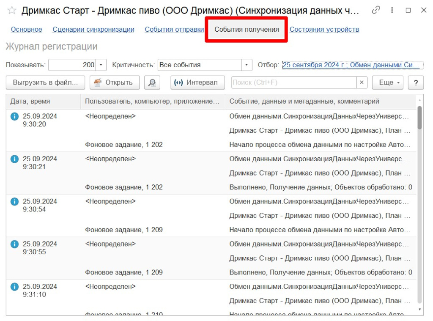Expand the Еще menu button
Image resolution: width=433 pixels, height=321 pixels.
click(387, 82)
